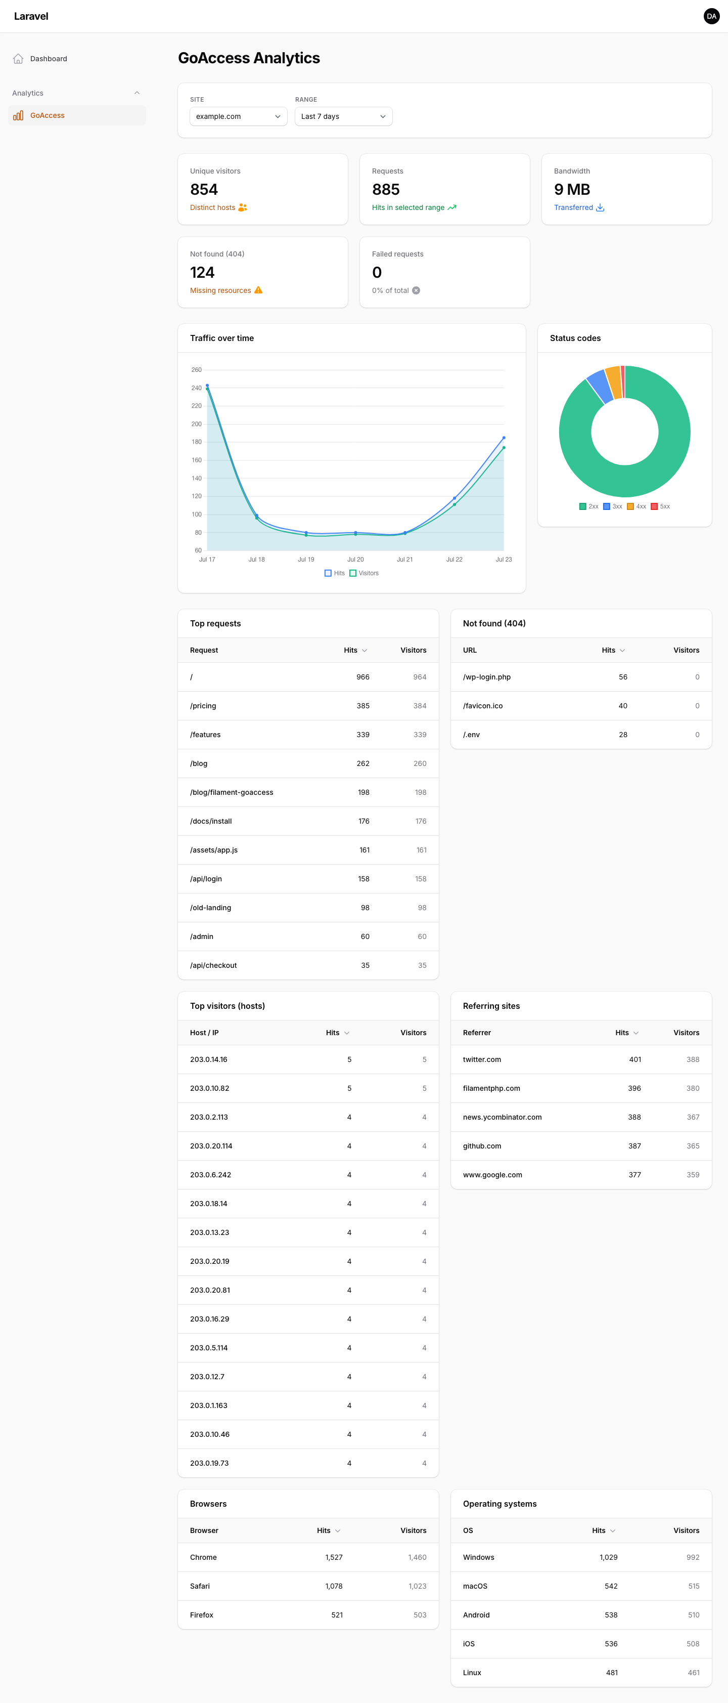This screenshot has height=1703, width=728.
Task: Click host 203.0.14.16 row
Action: pos(308,1059)
